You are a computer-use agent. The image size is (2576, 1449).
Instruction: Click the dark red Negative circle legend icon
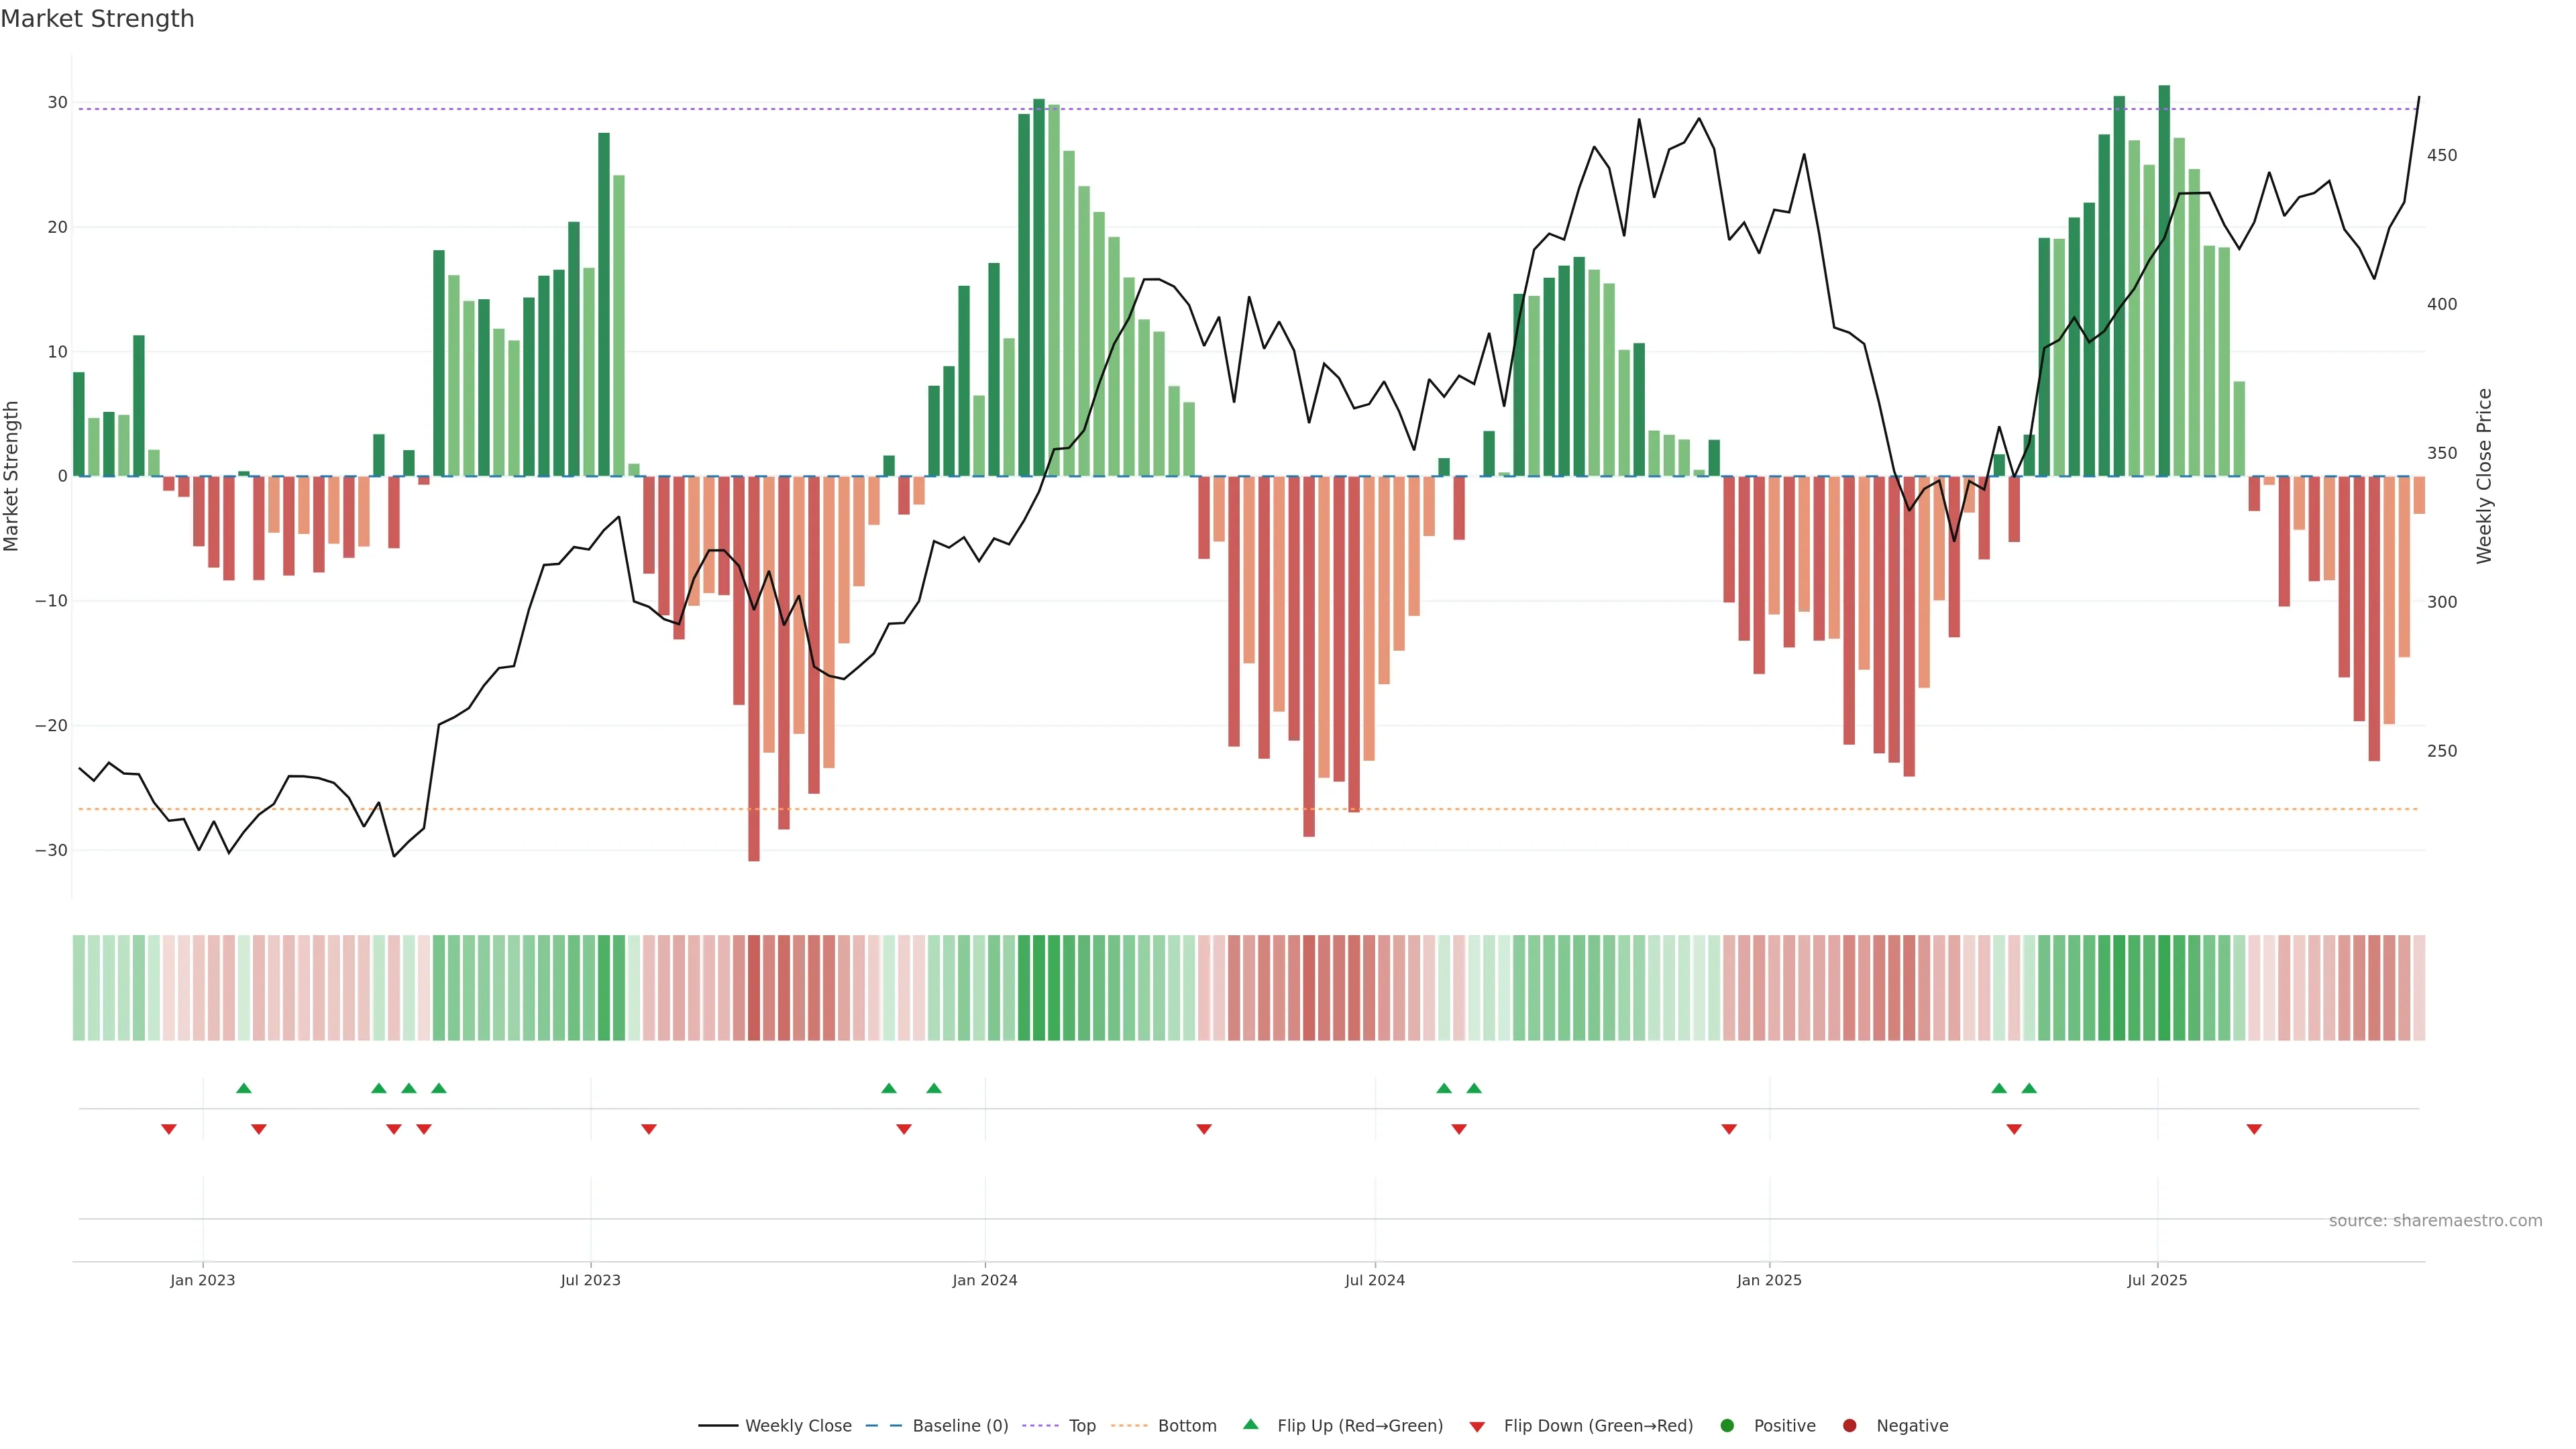pos(1849,1426)
